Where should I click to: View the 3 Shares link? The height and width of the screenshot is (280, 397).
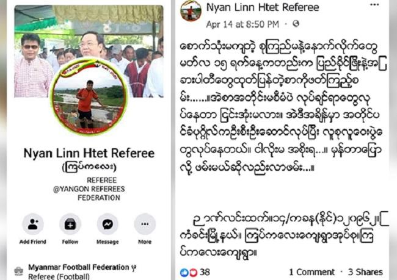coord(365,272)
